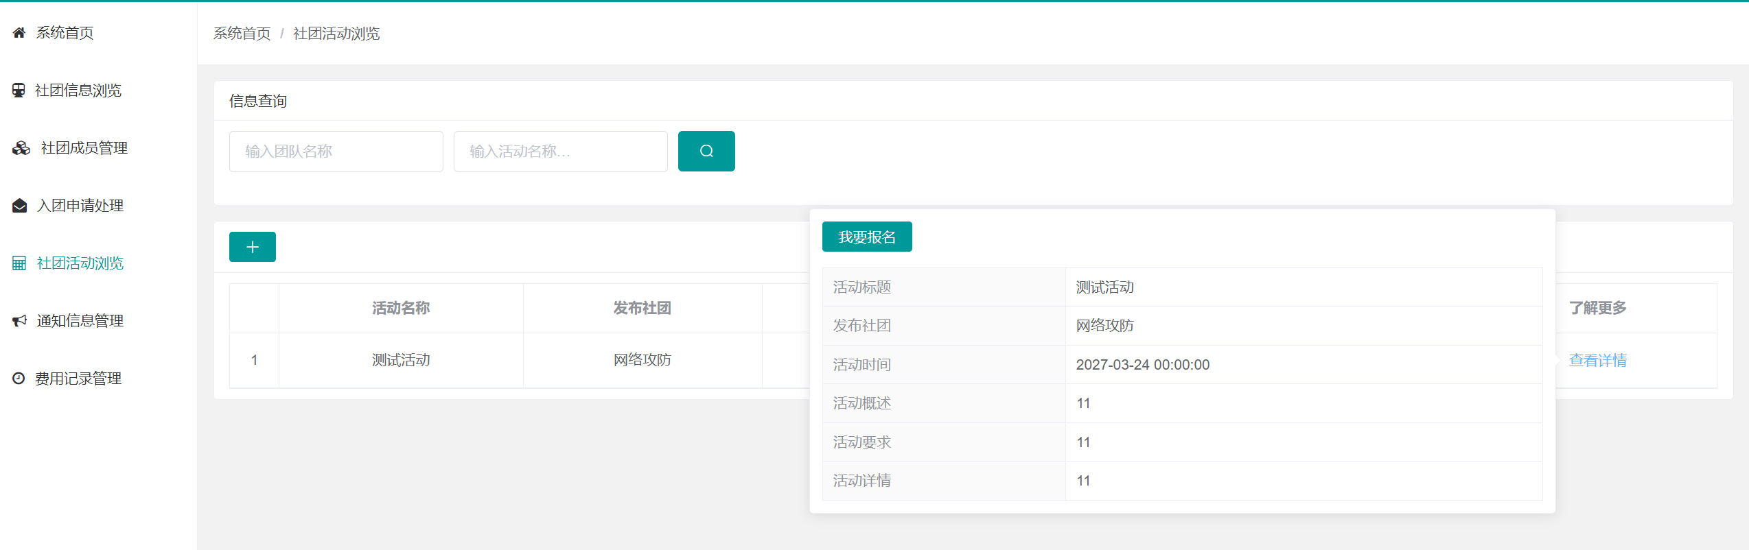Focus the 输入活动名称 input field
The image size is (1749, 550).
[x=560, y=152]
